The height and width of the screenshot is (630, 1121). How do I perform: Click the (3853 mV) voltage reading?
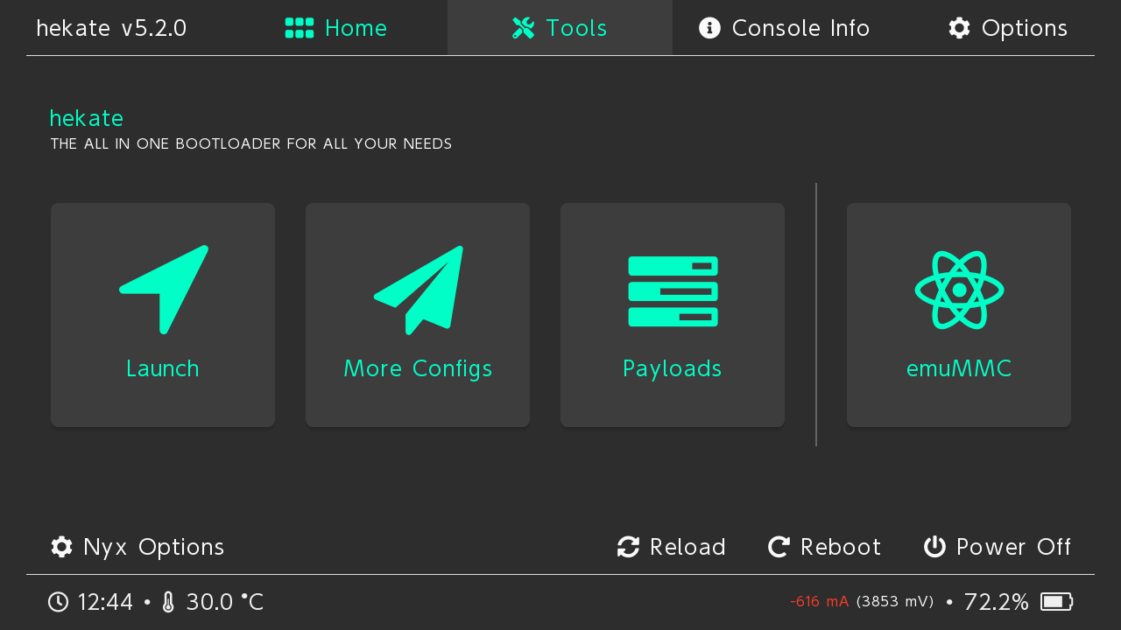click(895, 601)
